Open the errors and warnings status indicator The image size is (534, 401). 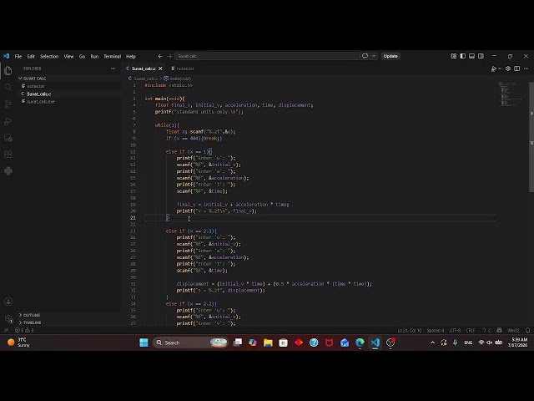(x=24, y=330)
